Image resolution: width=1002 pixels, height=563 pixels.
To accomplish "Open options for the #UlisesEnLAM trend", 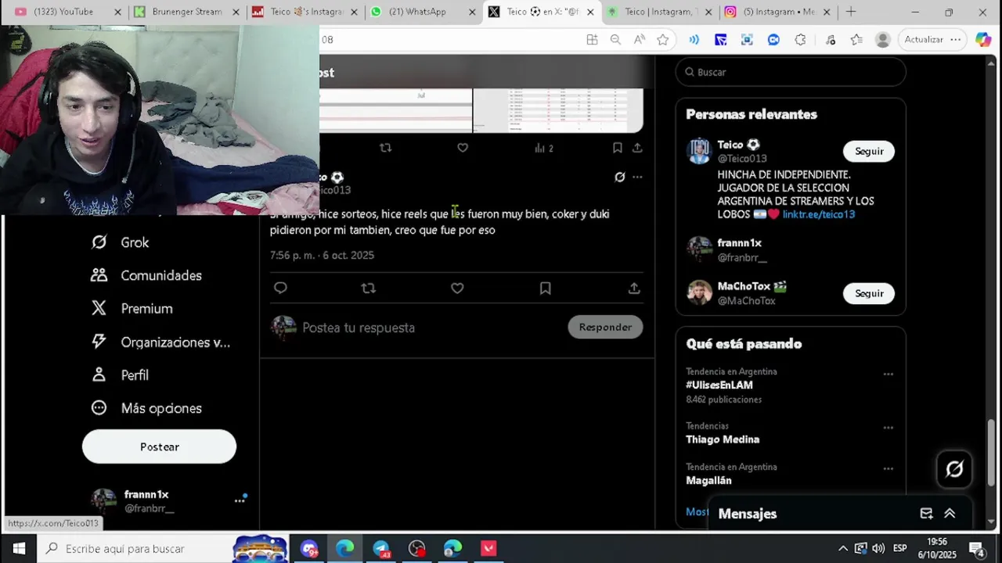I will (x=888, y=374).
